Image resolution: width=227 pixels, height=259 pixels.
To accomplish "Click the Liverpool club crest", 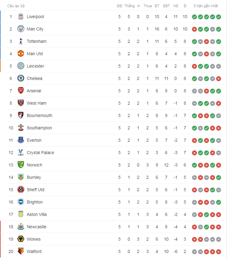I will click(20, 17).
